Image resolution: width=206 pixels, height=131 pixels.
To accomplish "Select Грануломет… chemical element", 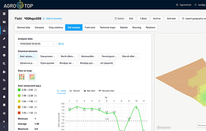I will (x=48, y=56).
